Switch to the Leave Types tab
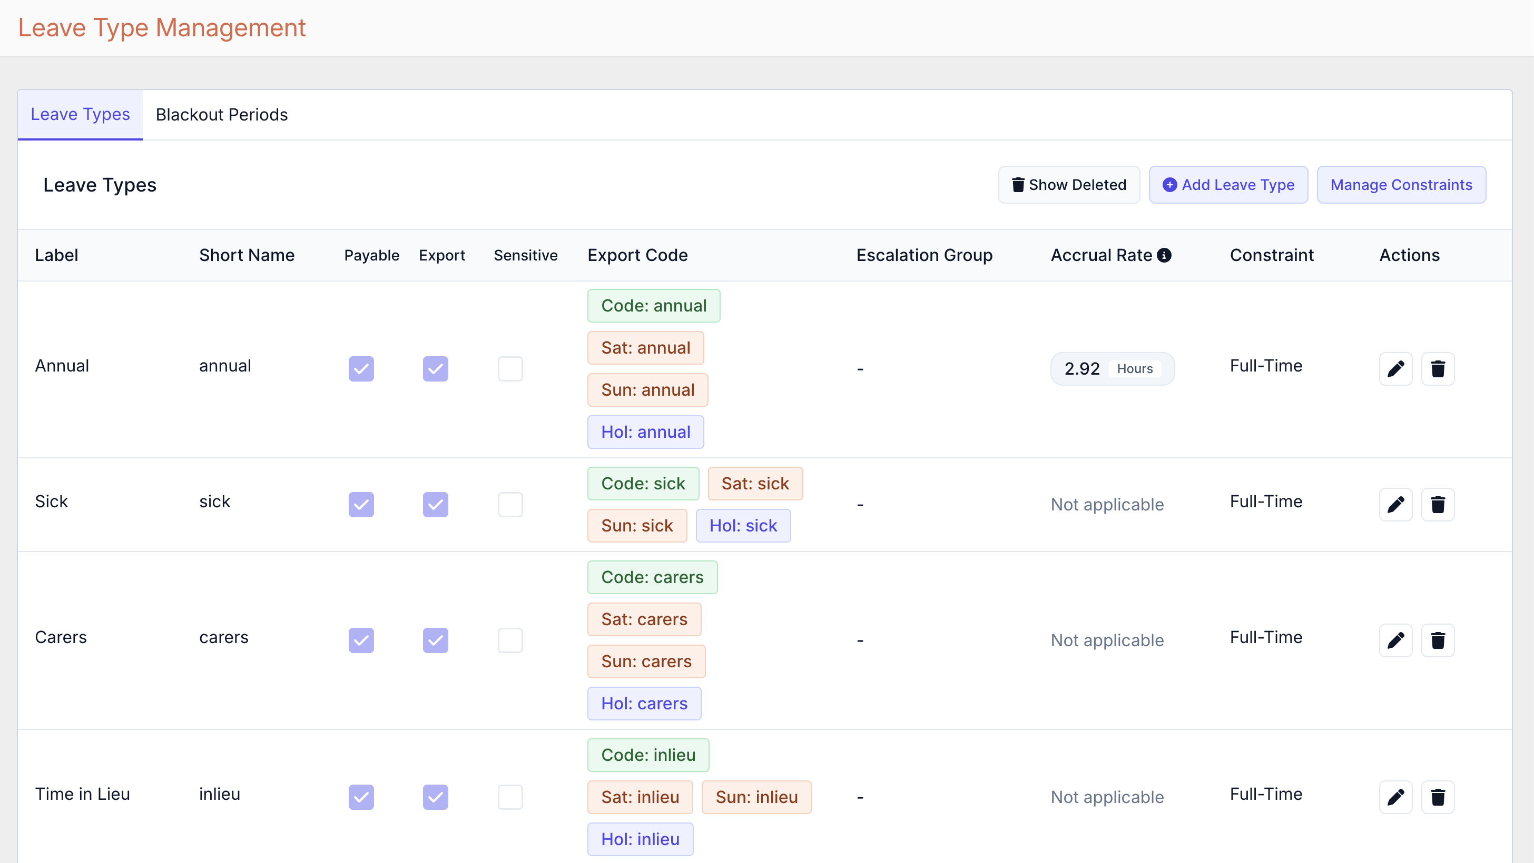Image resolution: width=1534 pixels, height=863 pixels. [x=81, y=115]
